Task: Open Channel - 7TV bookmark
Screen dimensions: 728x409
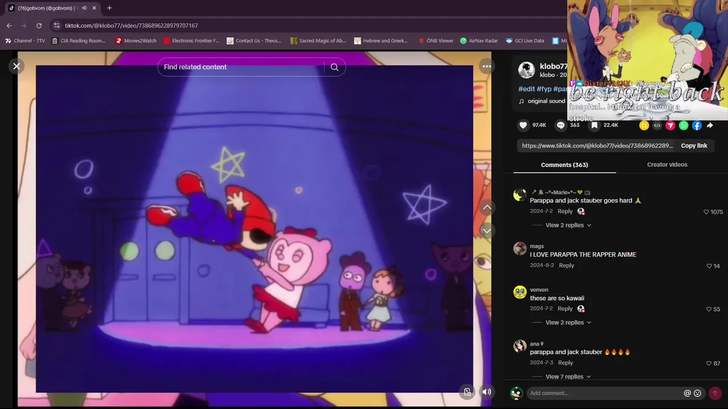Action: [x=25, y=41]
